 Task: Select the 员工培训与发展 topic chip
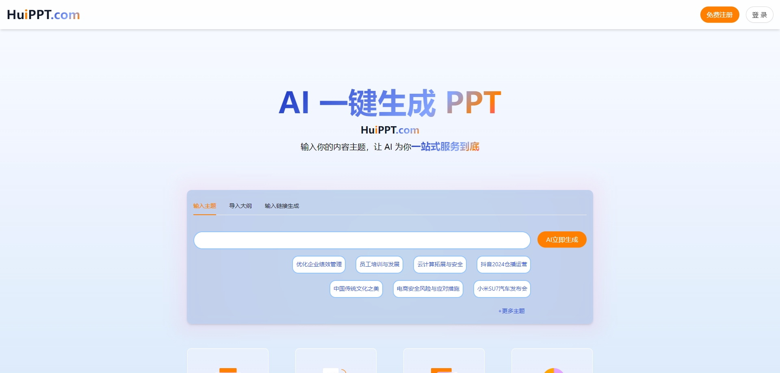[379, 264]
